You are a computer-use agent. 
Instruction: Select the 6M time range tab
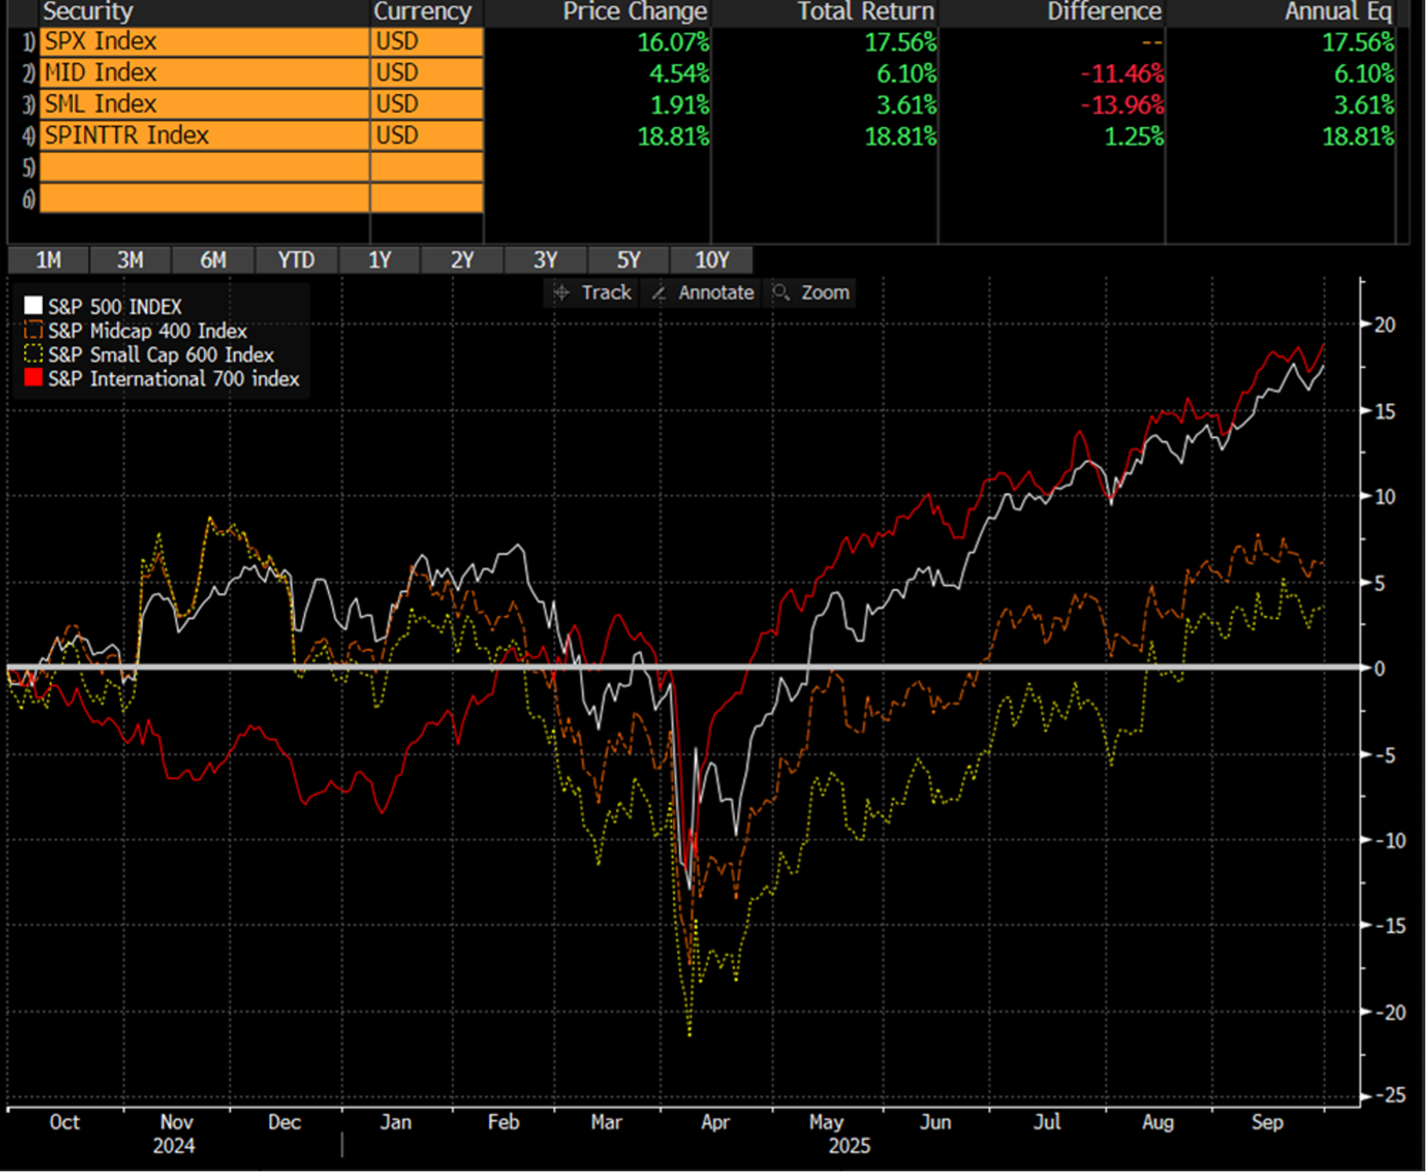coord(214,260)
